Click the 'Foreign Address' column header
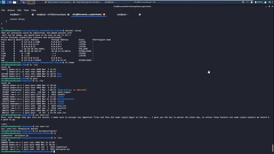The height and width of the screenshot is (154, 274). pyautogui.click(x=60, y=40)
